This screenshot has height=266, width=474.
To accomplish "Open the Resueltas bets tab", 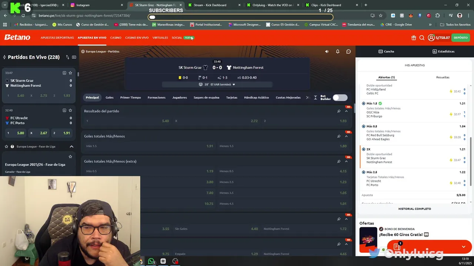I will click(x=443, y=77).
